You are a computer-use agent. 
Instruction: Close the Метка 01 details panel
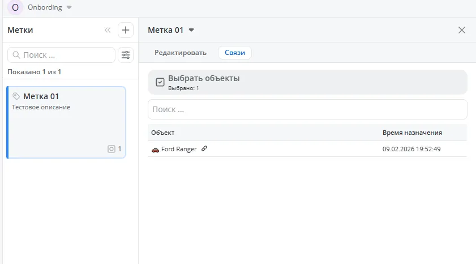[462, 30]
